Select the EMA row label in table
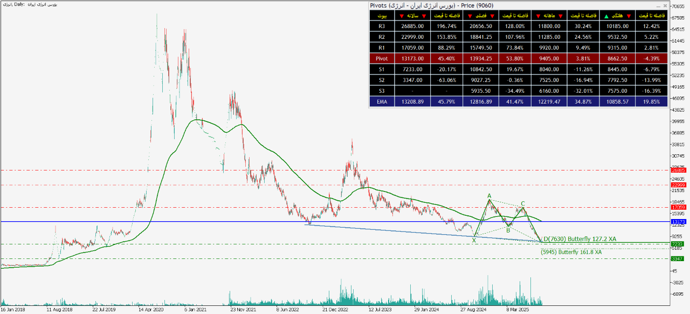Screen dimensions: 690x314 coord(382,101)
